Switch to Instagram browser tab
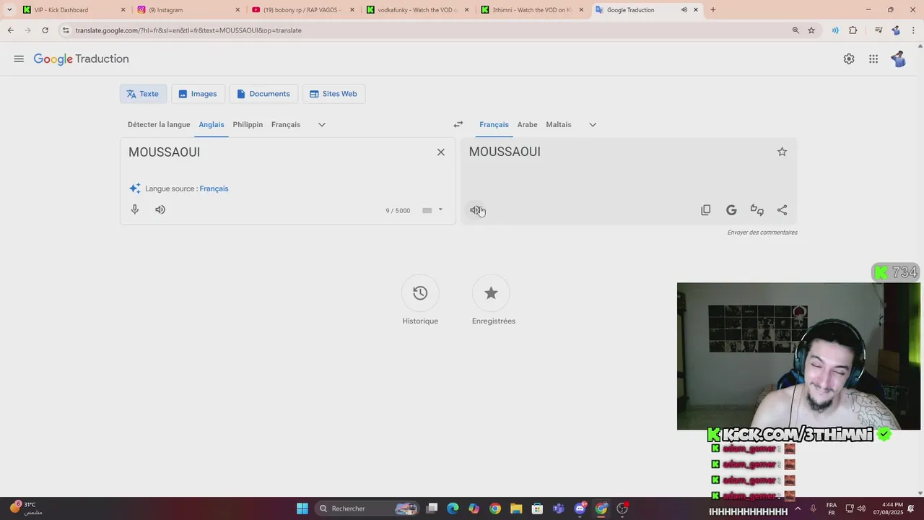Viewport: 924px width, 520px height. (188, 10)
